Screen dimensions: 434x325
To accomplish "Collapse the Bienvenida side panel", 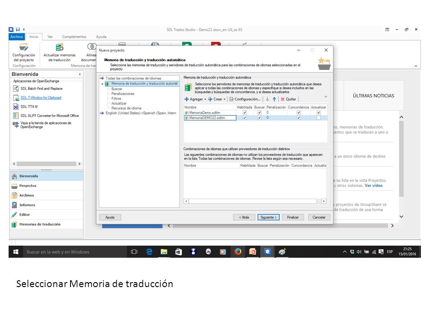I will click(80, 74).
